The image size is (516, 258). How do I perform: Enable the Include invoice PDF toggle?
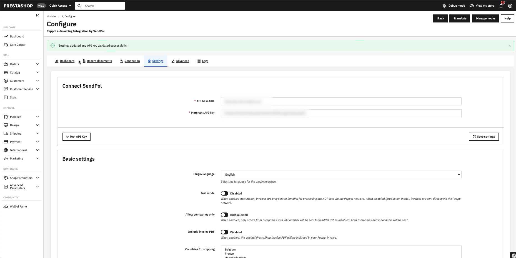tap(224, 232)
